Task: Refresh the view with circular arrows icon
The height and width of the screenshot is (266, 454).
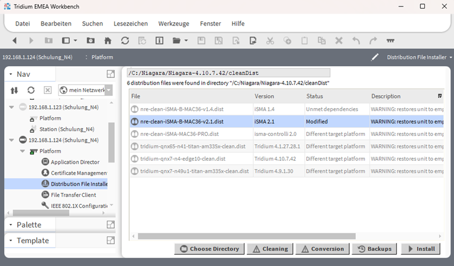Action: point(125,40)
